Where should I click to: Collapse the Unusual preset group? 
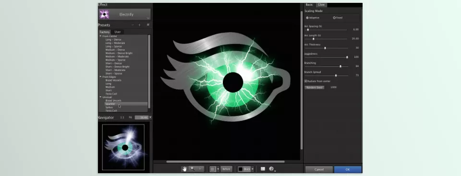(100, 97)
